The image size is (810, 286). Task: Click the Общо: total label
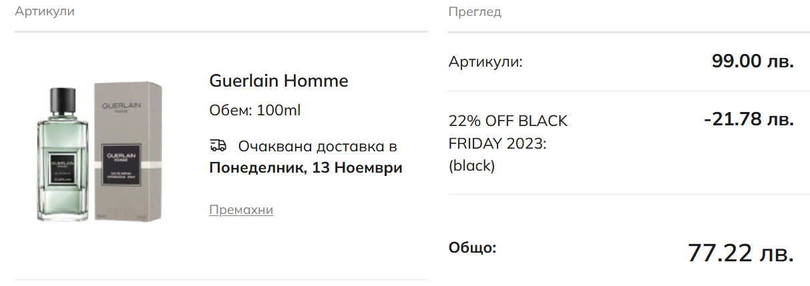(x=472, y=248)
